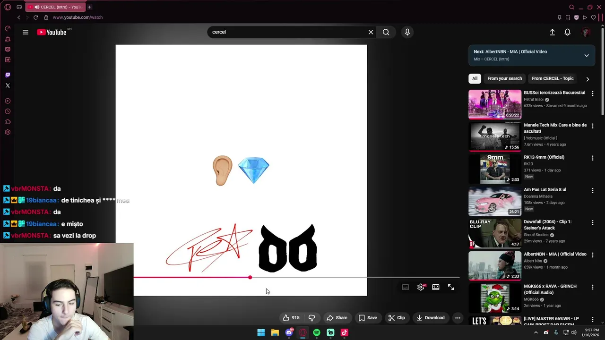Open more options for Am Pus Lat Seria 8
605x340 pixels.
click(593, 190)
